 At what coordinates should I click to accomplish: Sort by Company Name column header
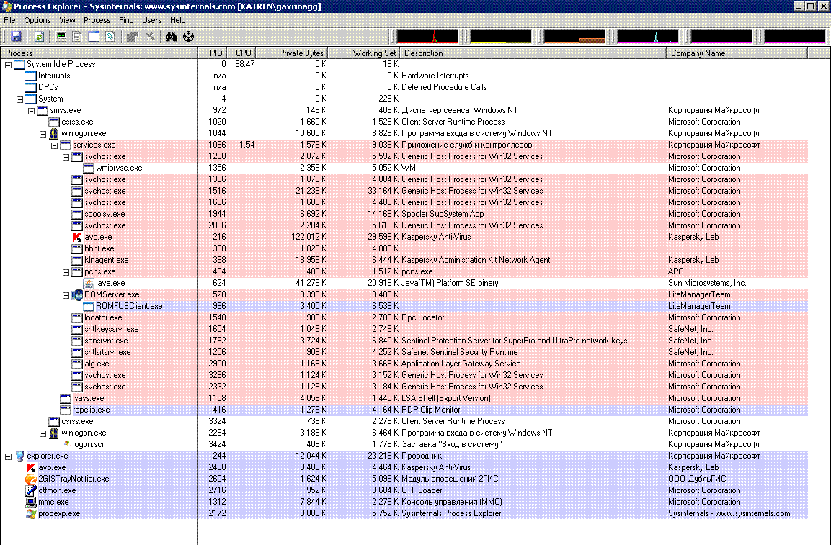pyautogui.click(x=737, y=53)
